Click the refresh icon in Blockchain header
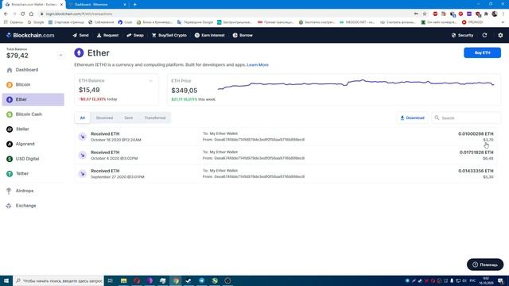This screenshot has height=286, width=509. [484, 35]
